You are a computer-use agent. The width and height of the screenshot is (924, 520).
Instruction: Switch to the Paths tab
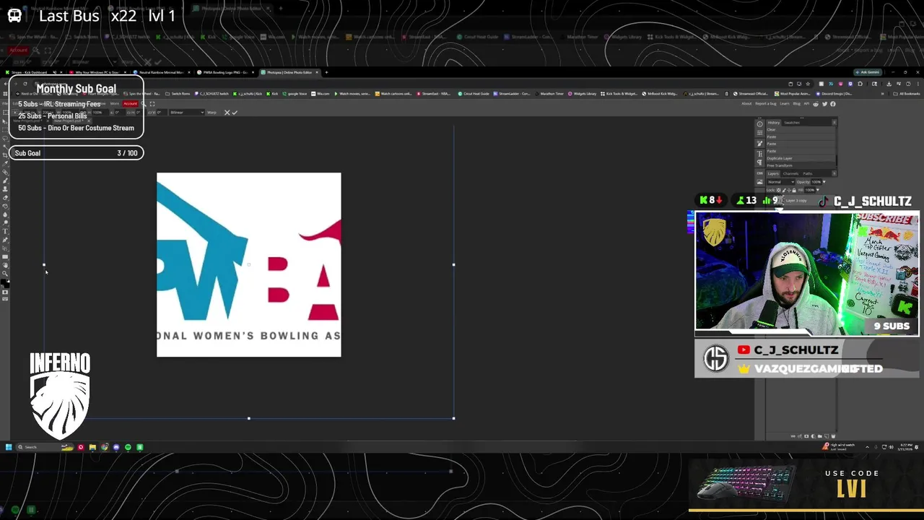pos(808,173)
